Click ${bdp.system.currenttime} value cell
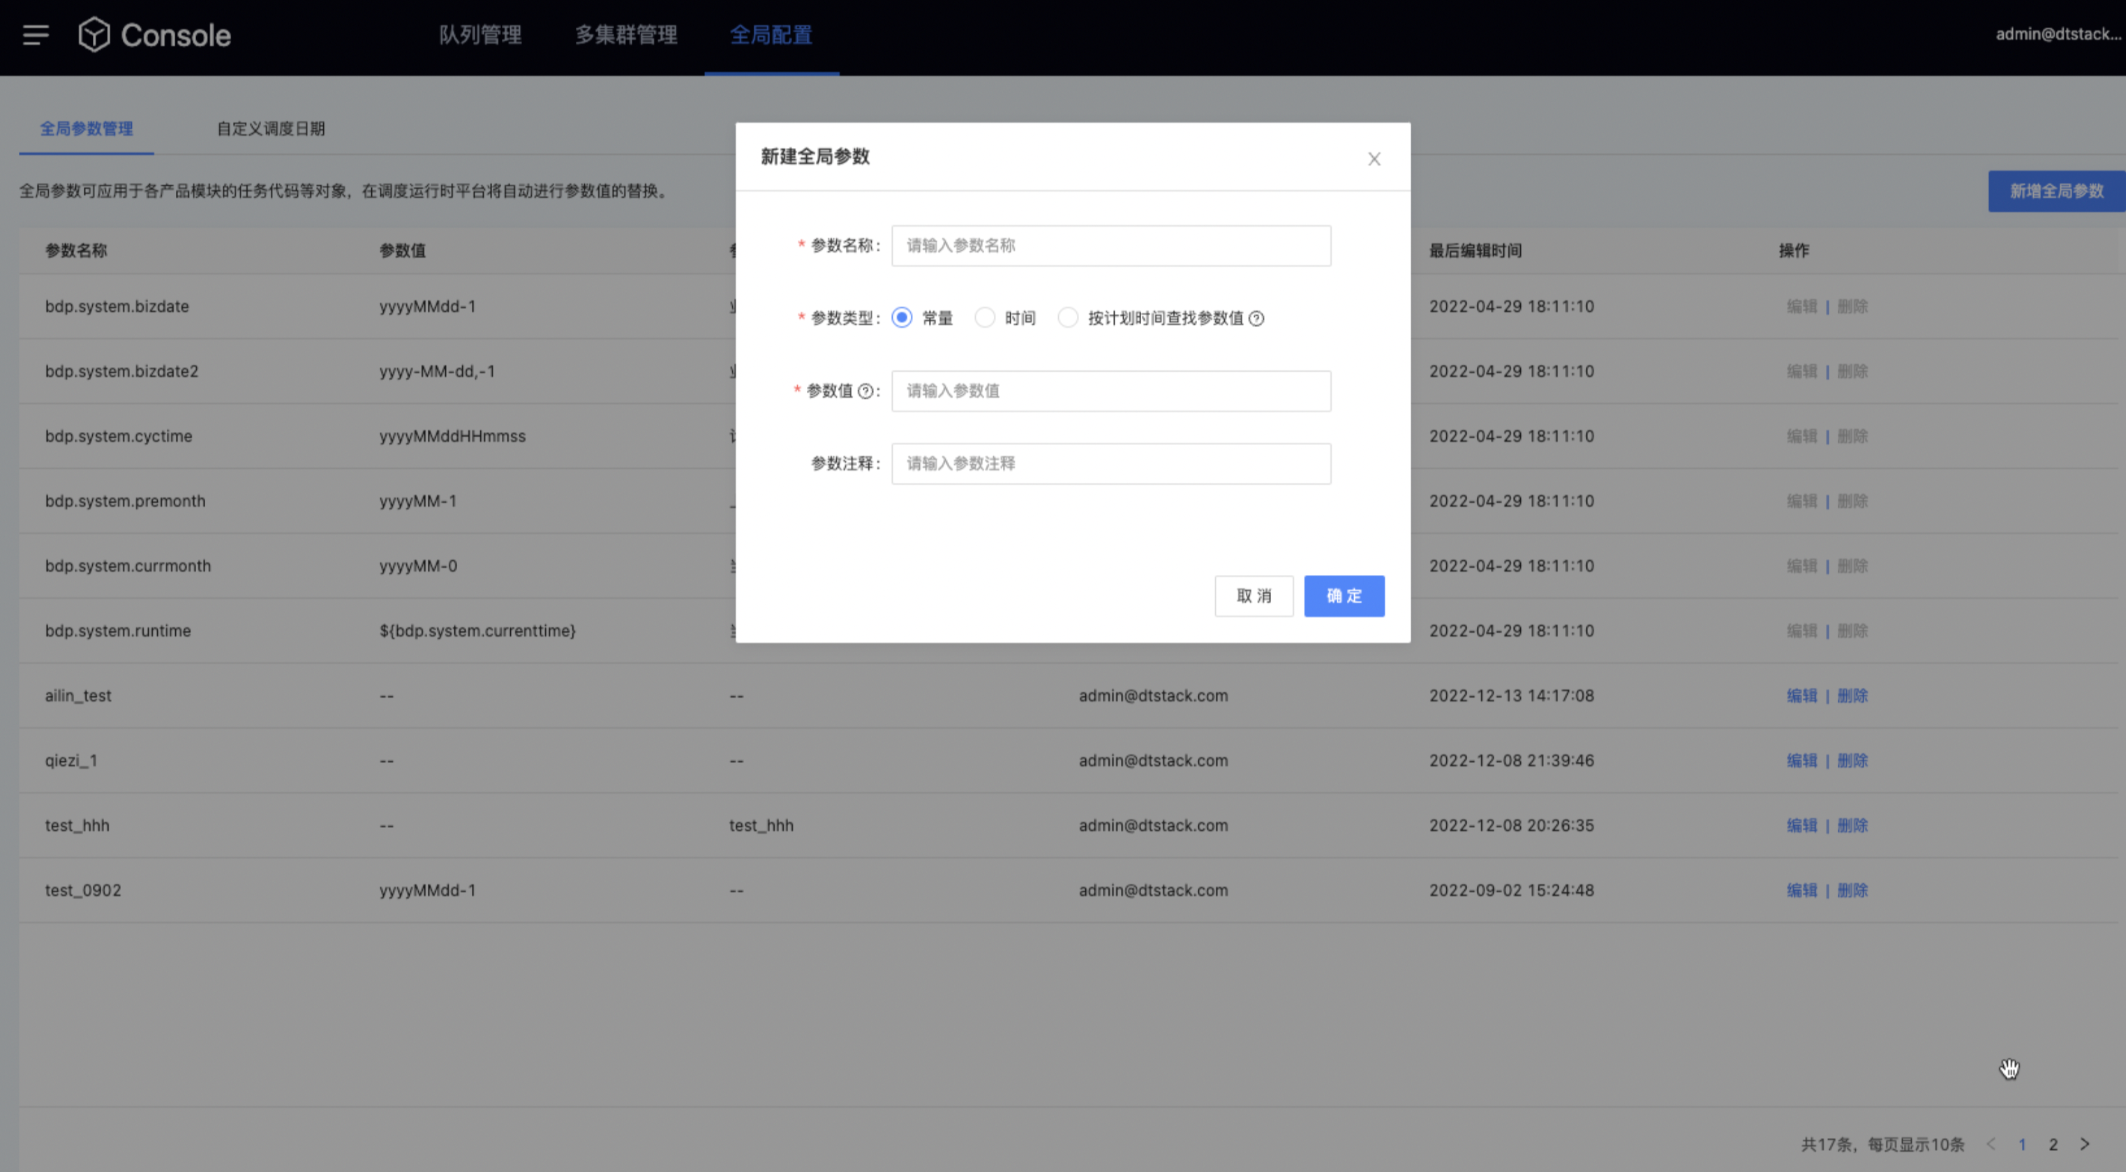2126x1172 pixels. point(478,631)
